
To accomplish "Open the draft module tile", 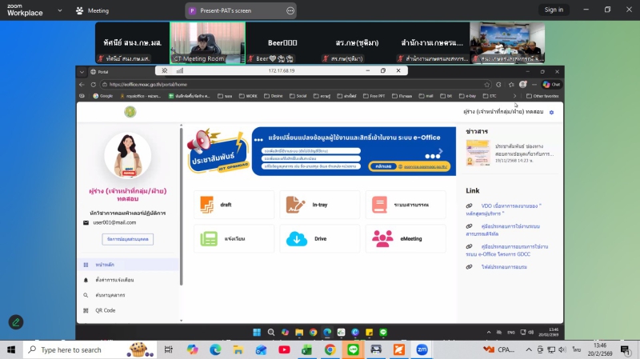I will point(233,205).
